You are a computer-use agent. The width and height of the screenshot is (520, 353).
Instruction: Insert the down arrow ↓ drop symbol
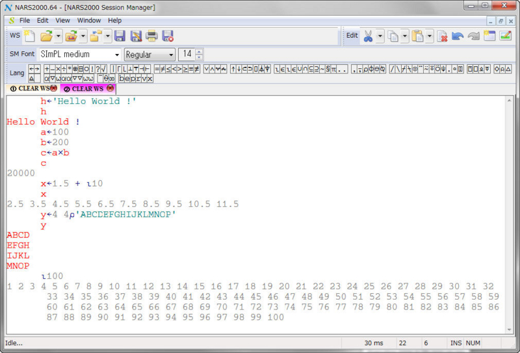[x=239, y=69]
